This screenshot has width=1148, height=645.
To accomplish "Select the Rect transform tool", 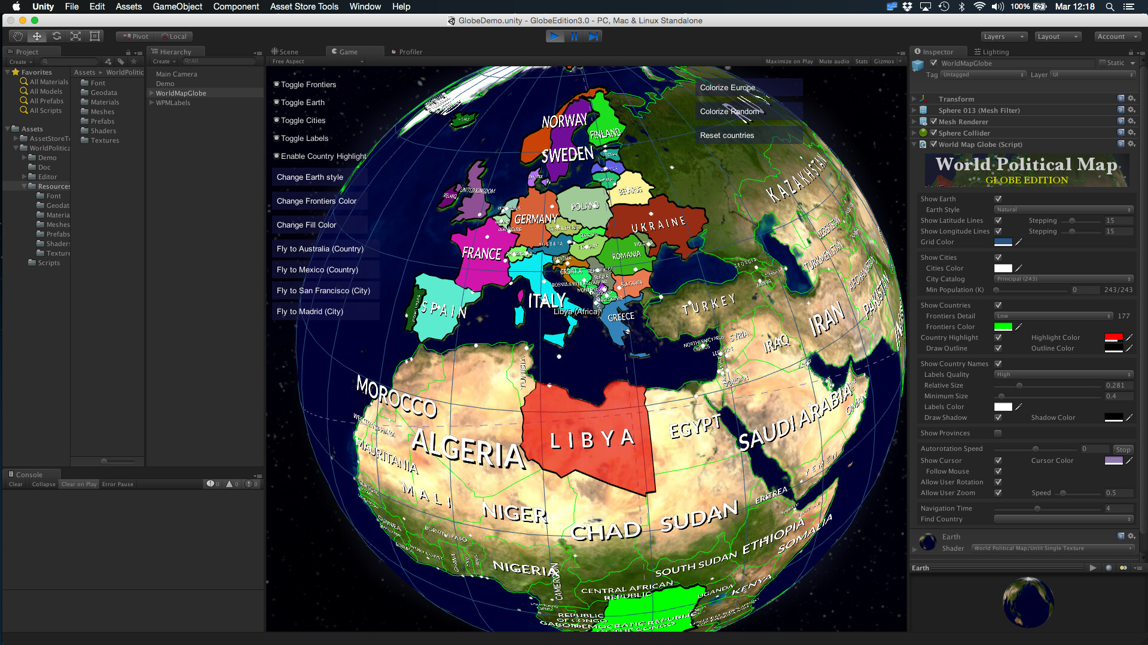I will (95, 36).
